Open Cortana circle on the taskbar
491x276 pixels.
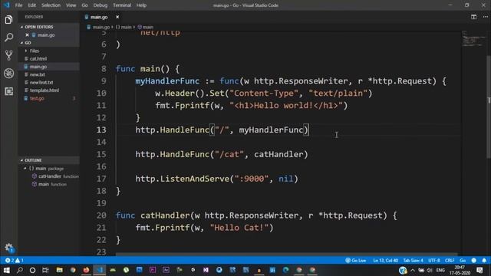point(32,270)
